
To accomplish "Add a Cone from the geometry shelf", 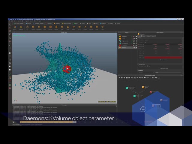I will (x=68, y=28).
